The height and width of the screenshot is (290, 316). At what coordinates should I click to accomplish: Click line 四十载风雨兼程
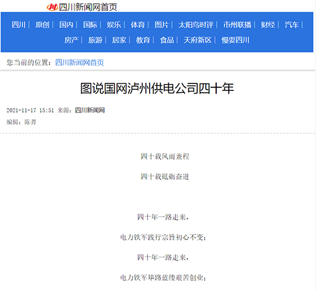(x=165, y=157)
